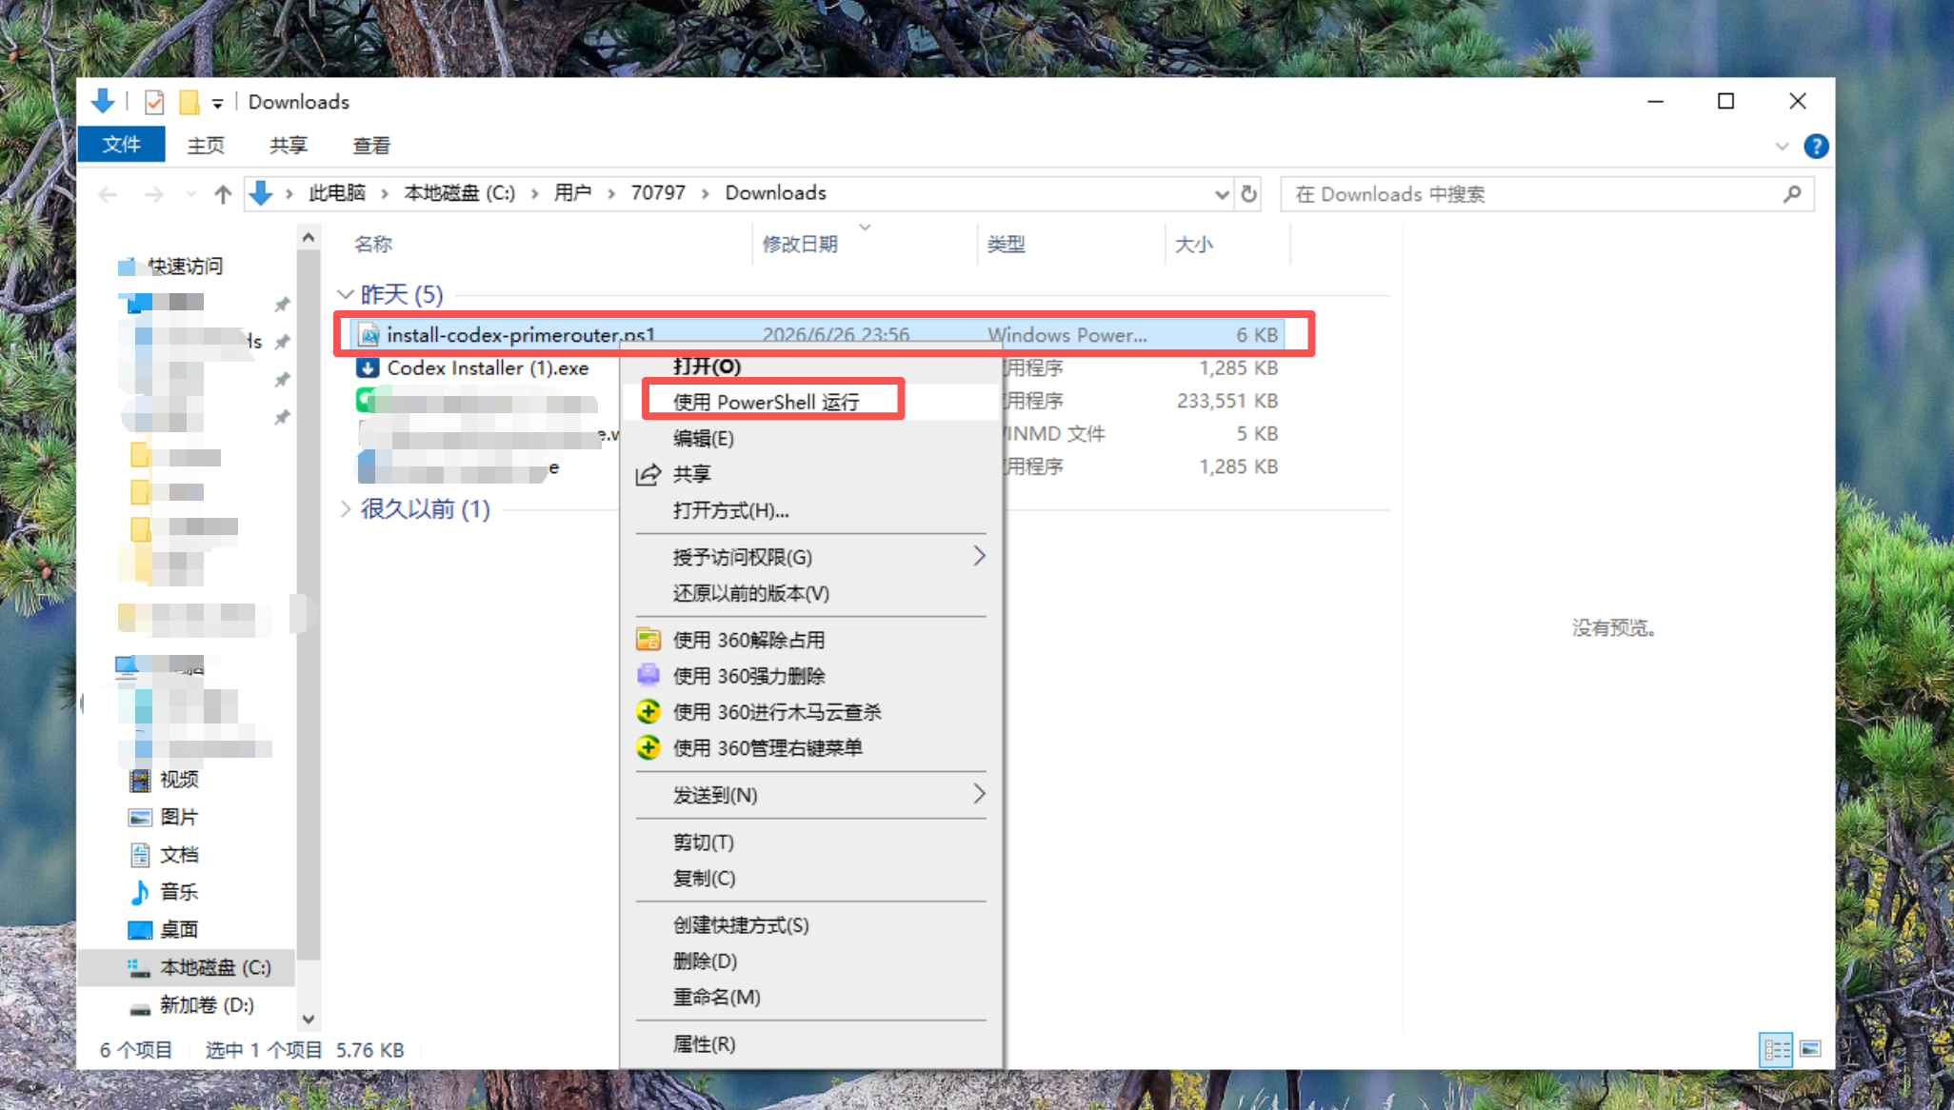The width and height of the screenshot is (1954, 1110).
Task: Click navigation pane scroll up arrow
Action: 308,237
